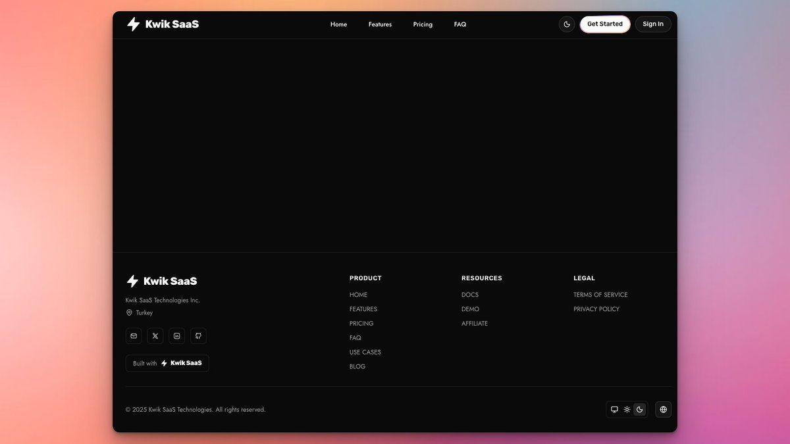Screen dimensions: 790x444
Task: Select the monitor icon for system theme
Action: pos(614,409)
